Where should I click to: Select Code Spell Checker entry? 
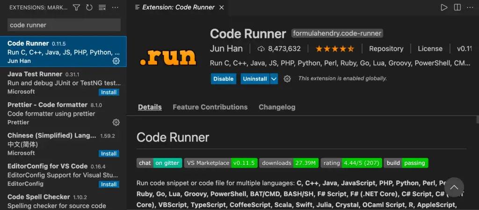point(63,200)
